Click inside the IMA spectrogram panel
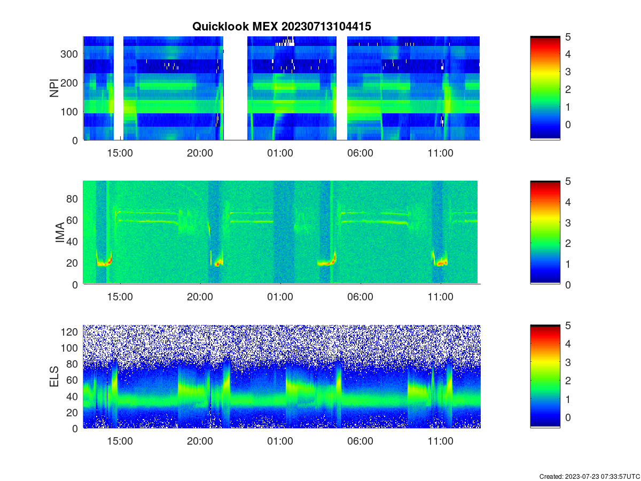Image resolution: width=641 pixels, height=481 pixels. (x=282, y=232)
